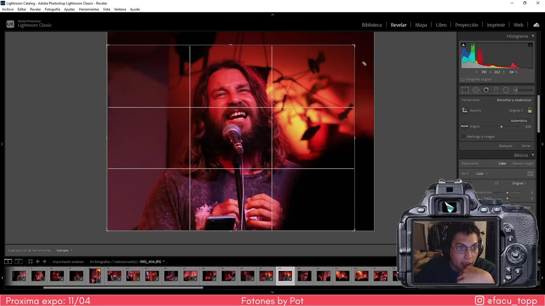The height and width of the screenshot is (306, 545).
Task: Click main window button 1 in filmstrip
Action: pos(8,261)
